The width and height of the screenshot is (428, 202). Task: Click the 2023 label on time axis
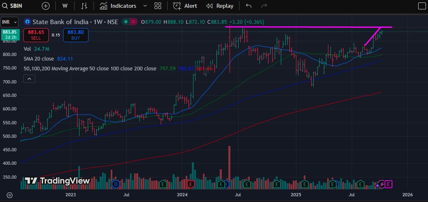click(71, 195)
